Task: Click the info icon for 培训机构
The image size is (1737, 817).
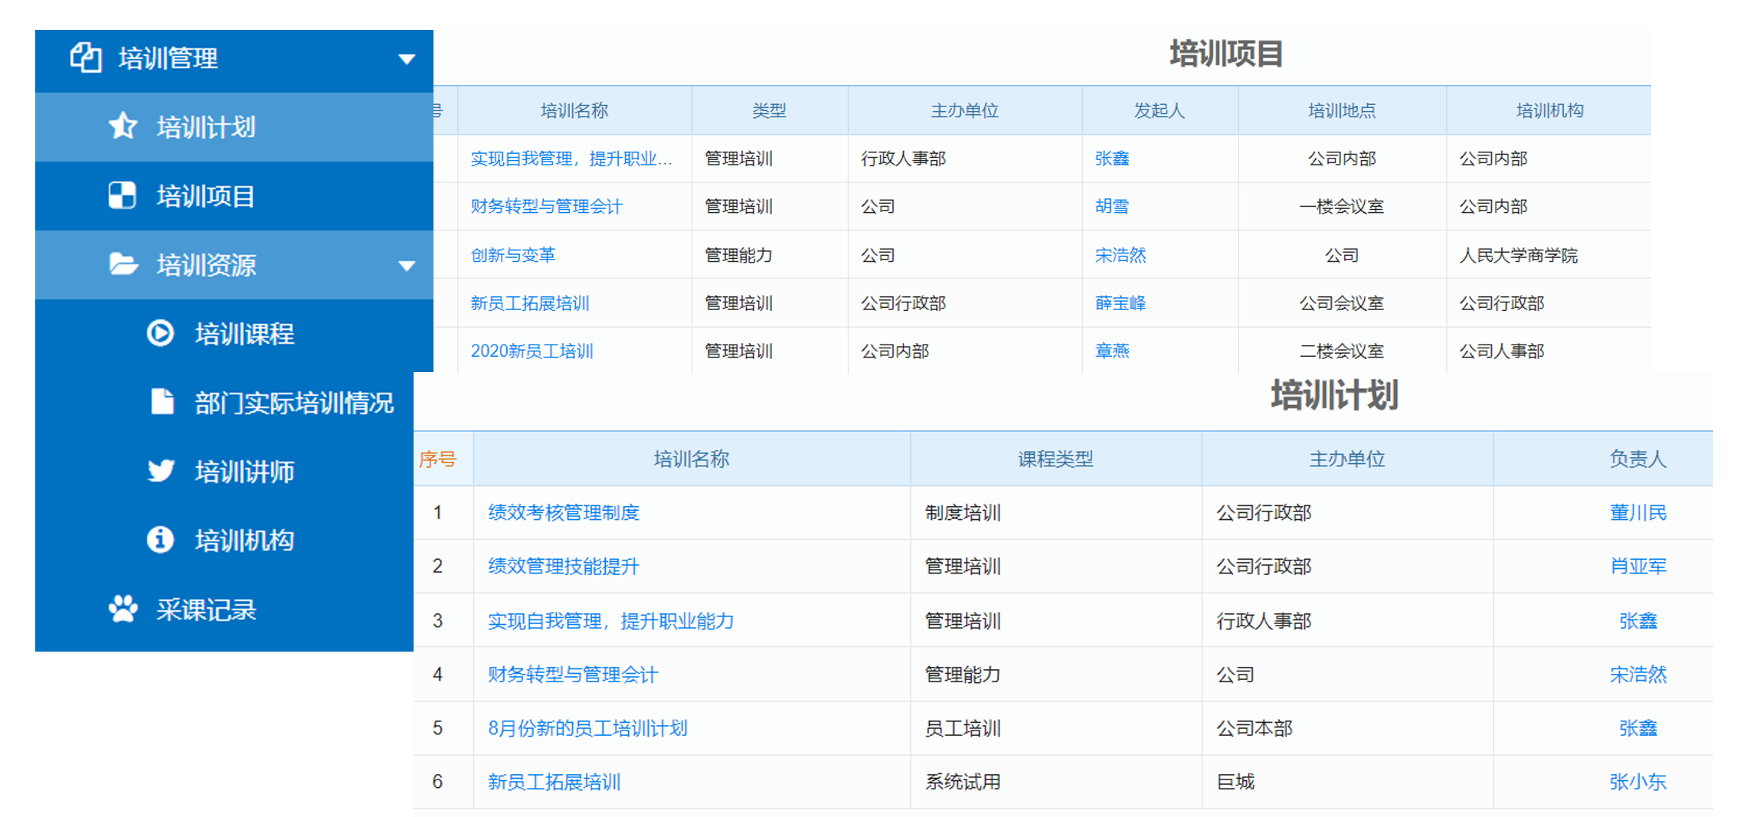Action: point(160,539)
